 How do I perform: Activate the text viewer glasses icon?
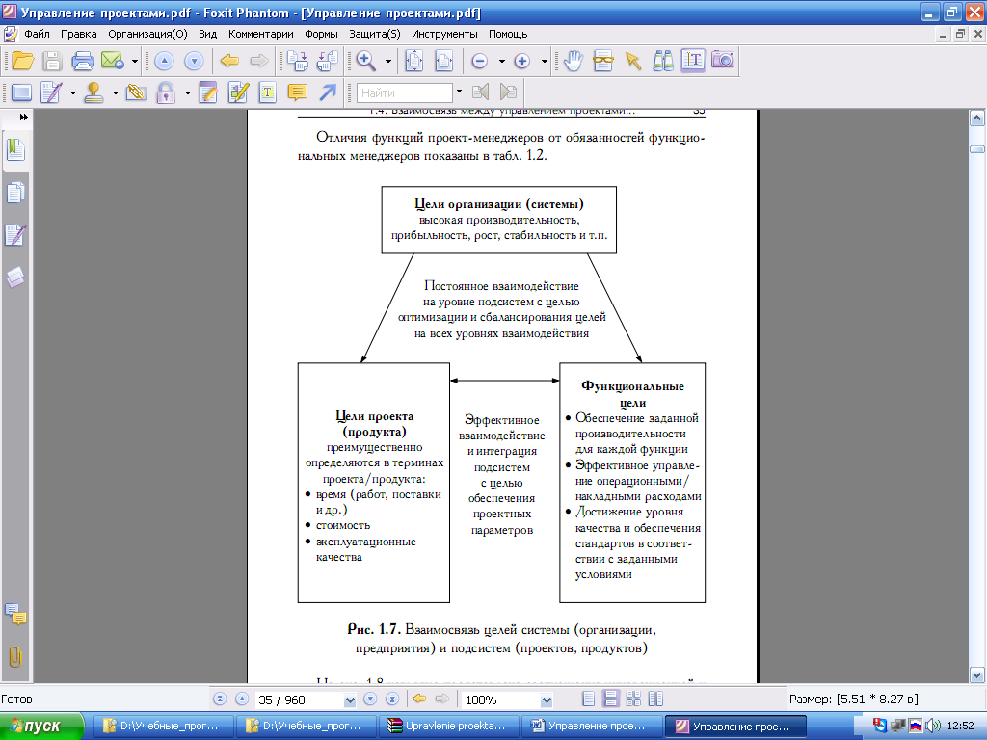[x=603, y=61]
